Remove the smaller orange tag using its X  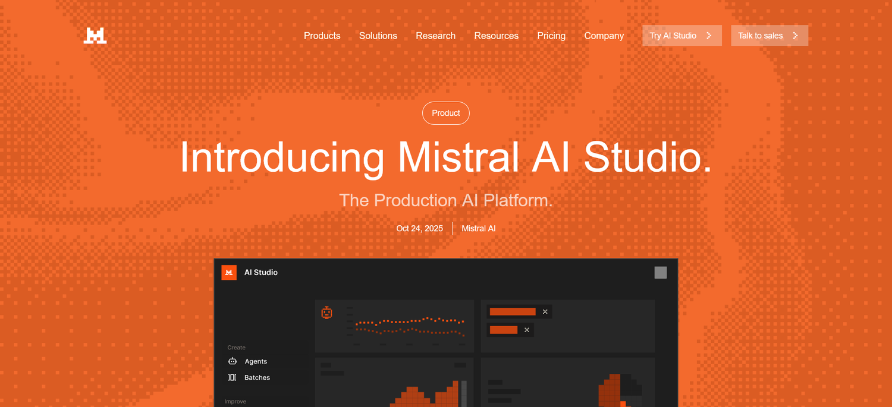pos(526,330)
